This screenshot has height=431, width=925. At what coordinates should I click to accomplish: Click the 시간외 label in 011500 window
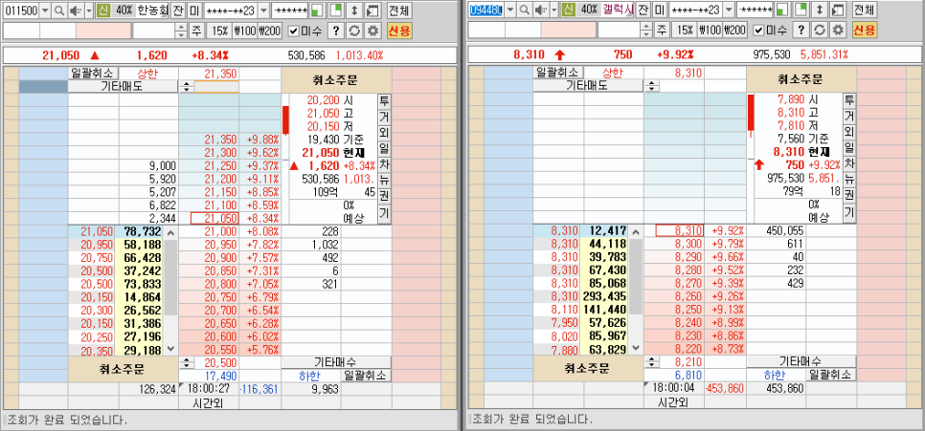(209, 402)
